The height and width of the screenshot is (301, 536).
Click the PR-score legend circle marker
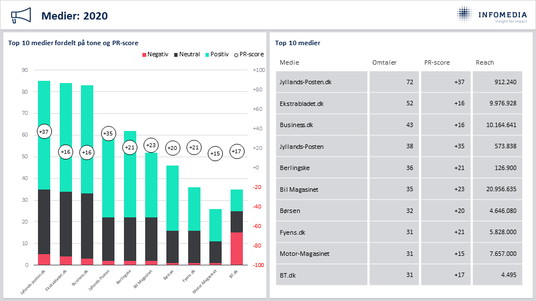coord(236,55)
